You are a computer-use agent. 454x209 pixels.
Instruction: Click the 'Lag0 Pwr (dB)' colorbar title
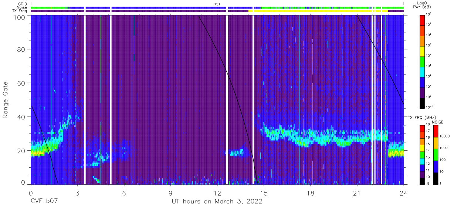423,5
